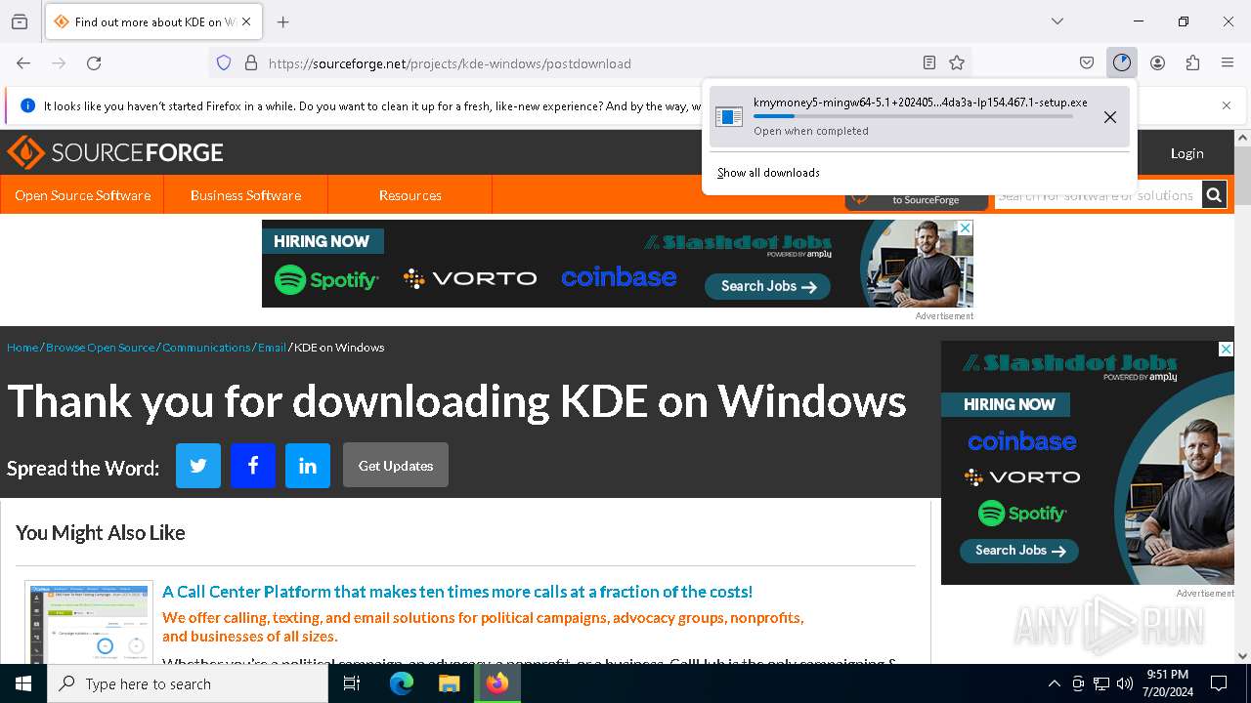Show hidden system tray icons
Screen dimensions: 1251x703
(1054, 683)
